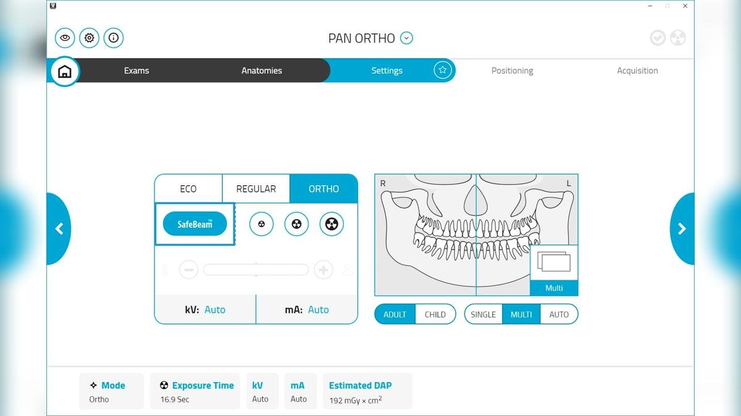741x416 pixels.
Task: Select the highest radiation dose icon
Action: coord(332,224)
